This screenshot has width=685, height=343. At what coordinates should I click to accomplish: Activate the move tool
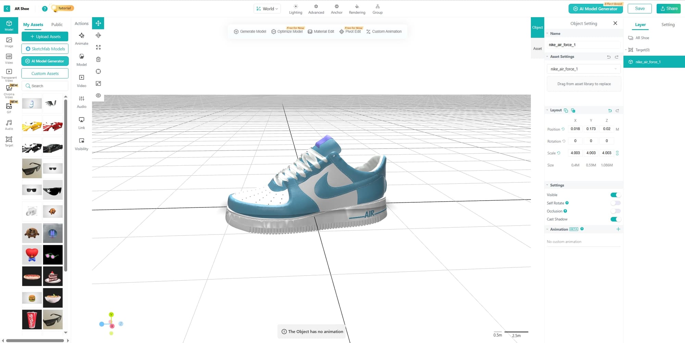tap(98, 23)
